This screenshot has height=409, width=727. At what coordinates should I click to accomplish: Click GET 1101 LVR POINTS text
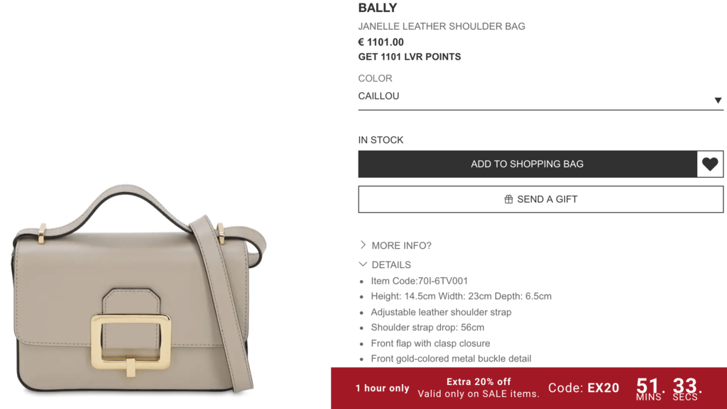[x=410, y=57]
